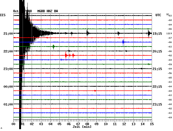Click the 22:15 UTC time label
Screen dimensions: 173x131
[157, 87]
